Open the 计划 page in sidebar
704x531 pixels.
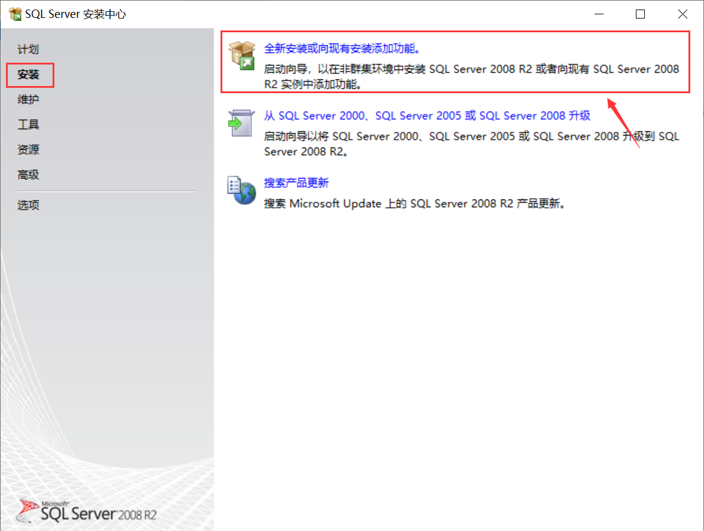(28, 50)
